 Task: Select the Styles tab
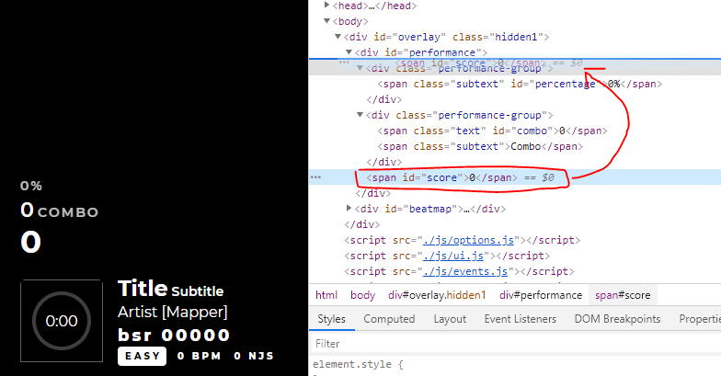coord(331,319)
